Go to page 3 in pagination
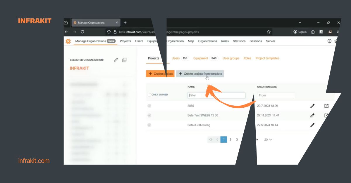The width and height of the screenshot is (351, 183). point(237,140)
